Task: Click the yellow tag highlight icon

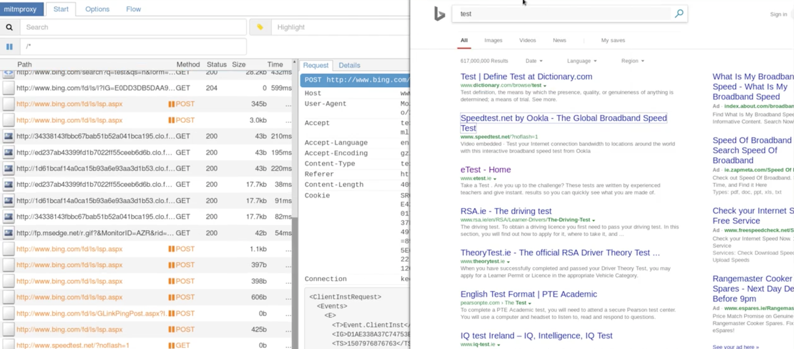Action: (x=260, y=27)
